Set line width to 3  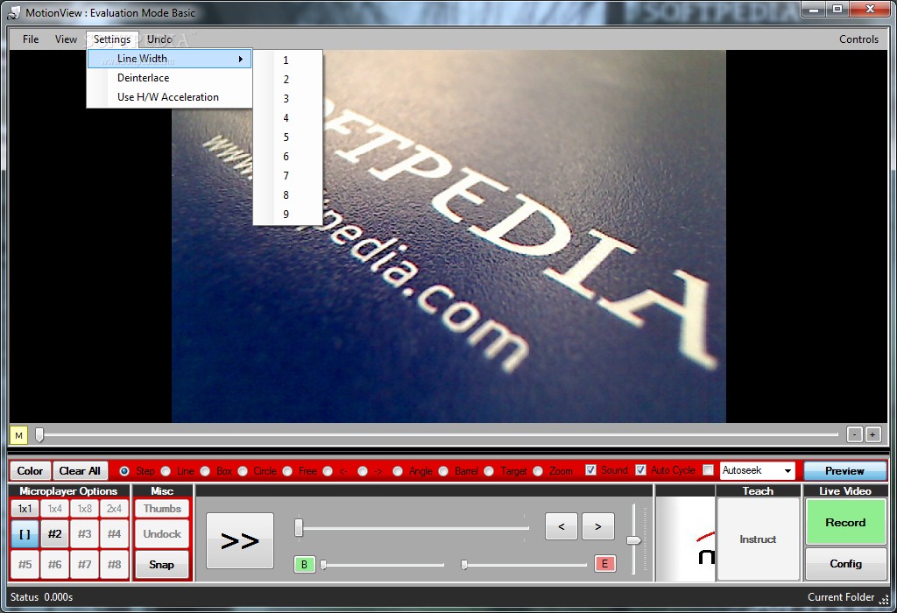click(x=288, y=98)
